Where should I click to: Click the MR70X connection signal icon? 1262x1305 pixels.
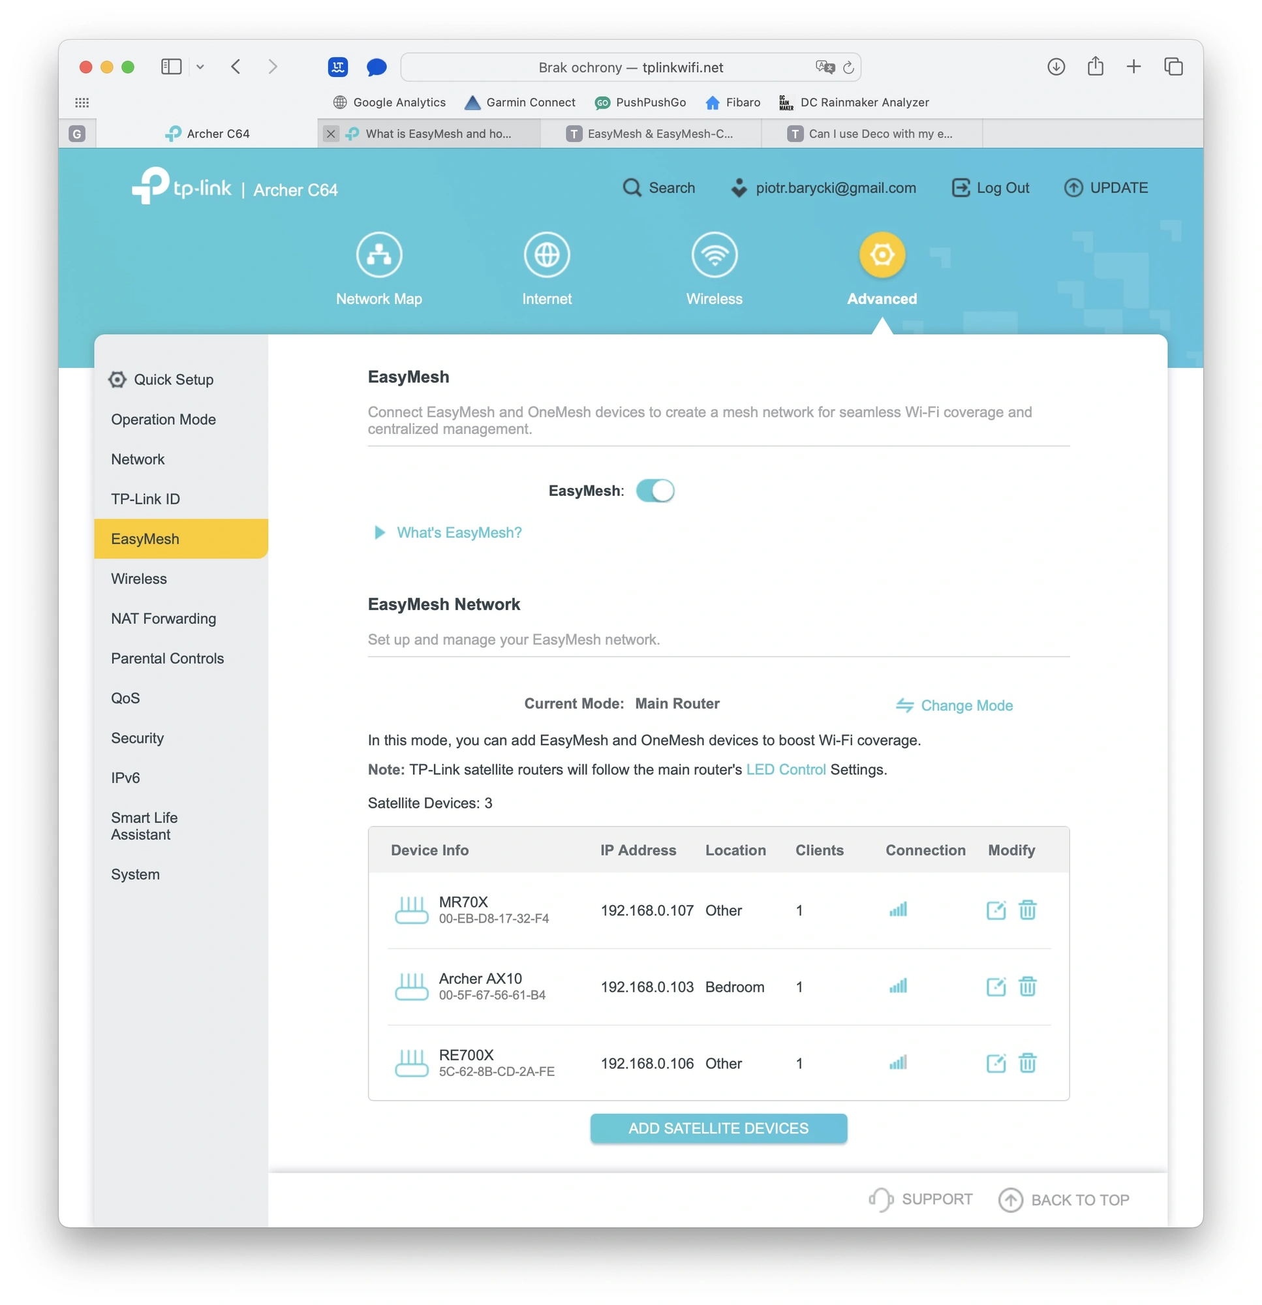tap(898, 909)
